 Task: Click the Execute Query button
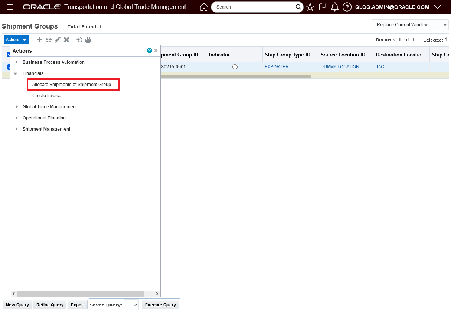pyautogui.click(x=160, y=305)
